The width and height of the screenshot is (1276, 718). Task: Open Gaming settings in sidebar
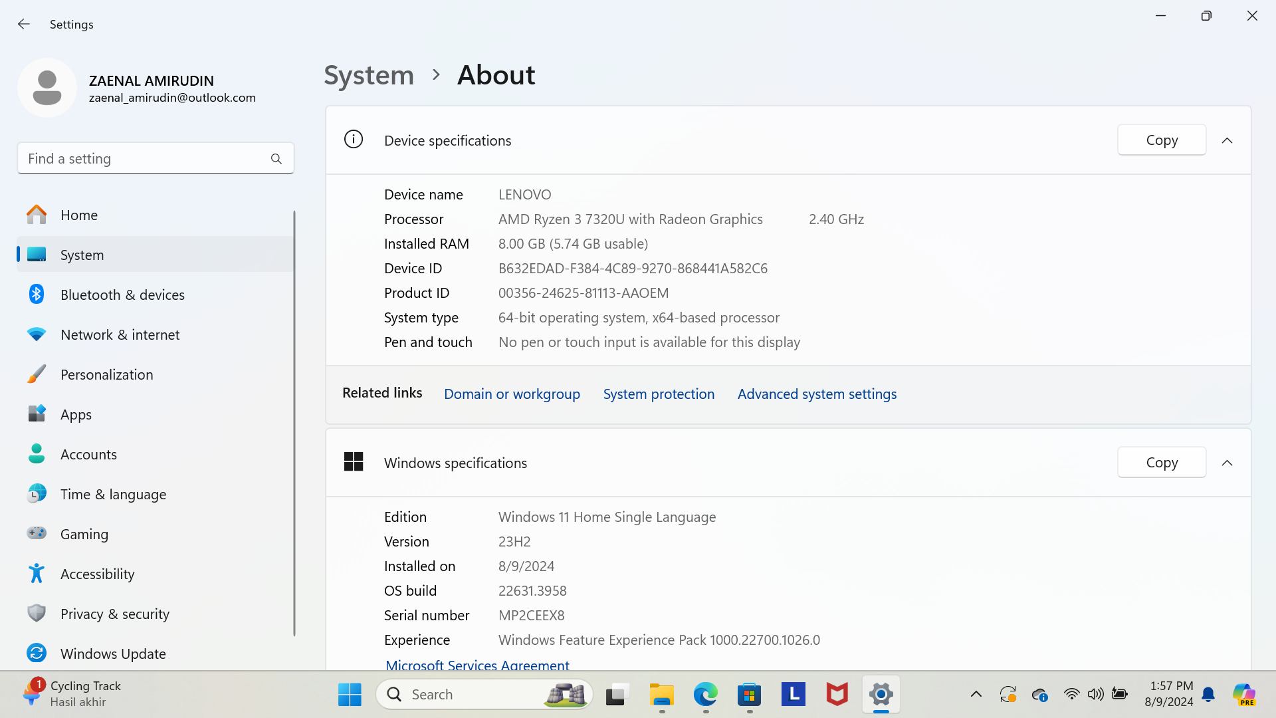coord(155,534)
